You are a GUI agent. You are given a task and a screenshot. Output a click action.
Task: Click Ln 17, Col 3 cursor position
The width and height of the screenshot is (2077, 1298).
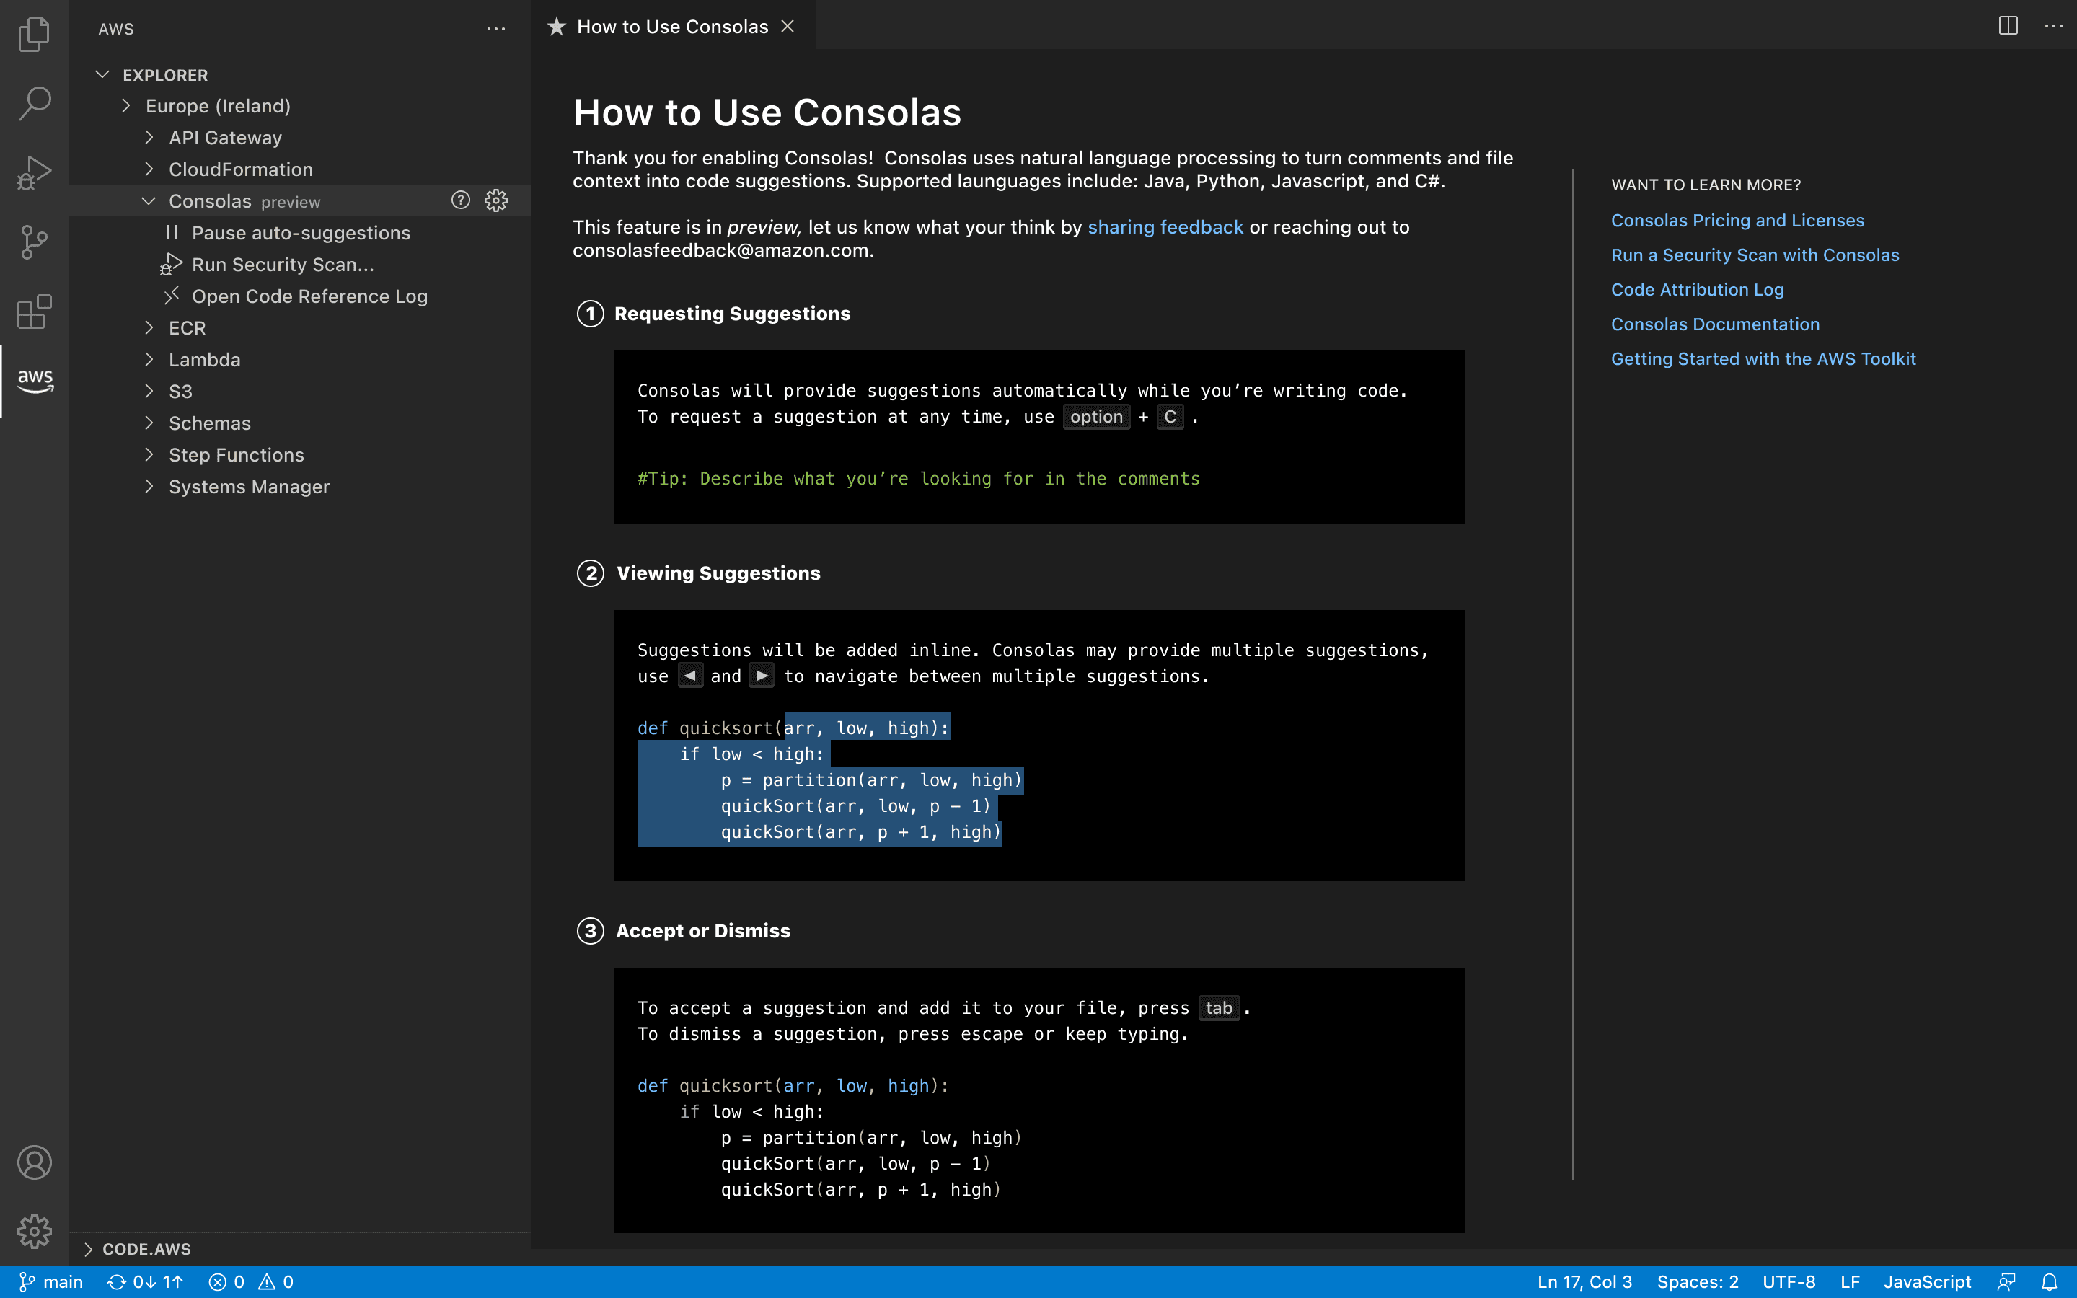(x=1584, y=1281)
